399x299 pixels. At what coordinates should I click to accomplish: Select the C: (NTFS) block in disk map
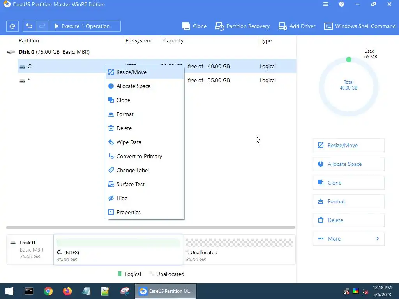pyautogui.click(x=118, y=250)
